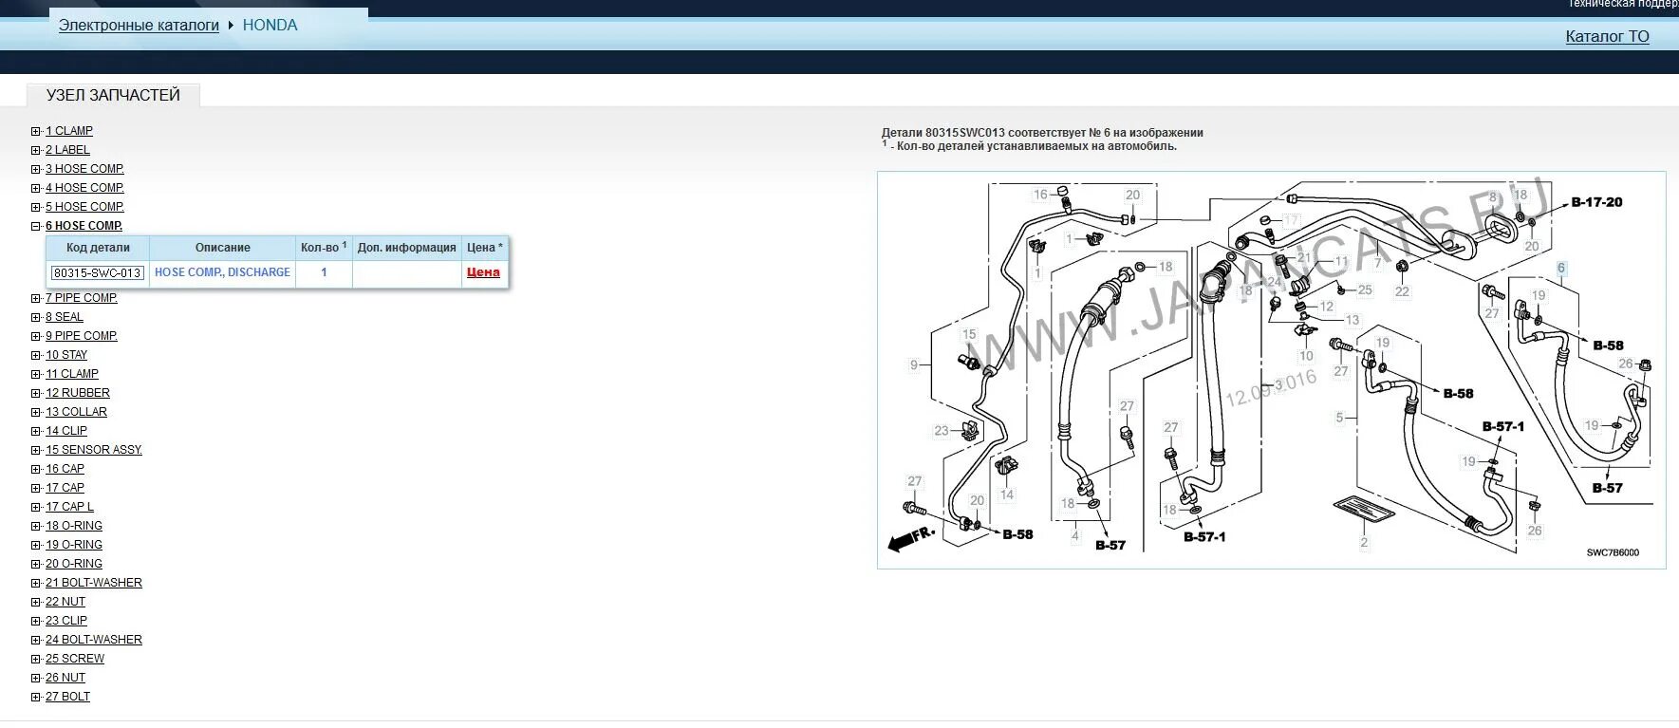Click callout number 6 on the diagram
1679x728 pixels.
click(1561, 269)
